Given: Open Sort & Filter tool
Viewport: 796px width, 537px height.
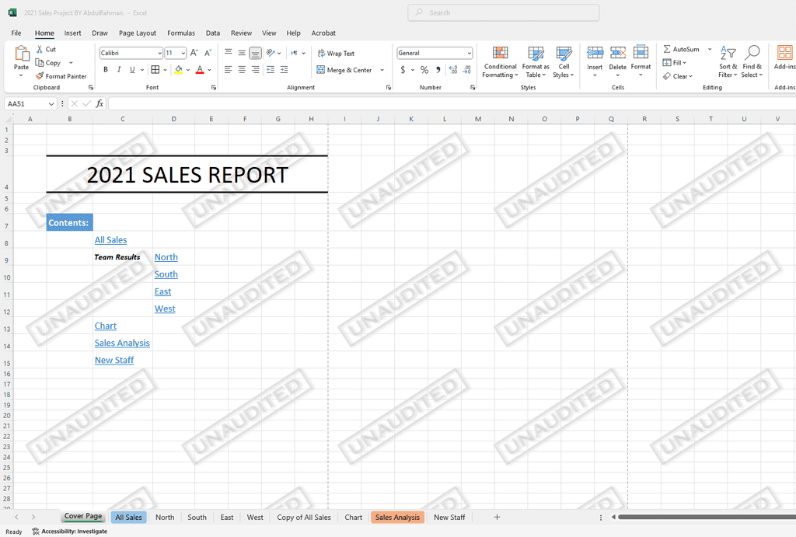Looking at the screenshot, I should [728, 61].
